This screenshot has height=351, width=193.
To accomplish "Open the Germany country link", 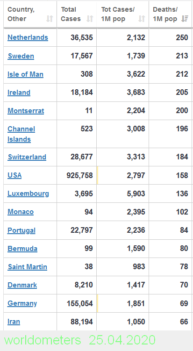I will coord(22,303).
